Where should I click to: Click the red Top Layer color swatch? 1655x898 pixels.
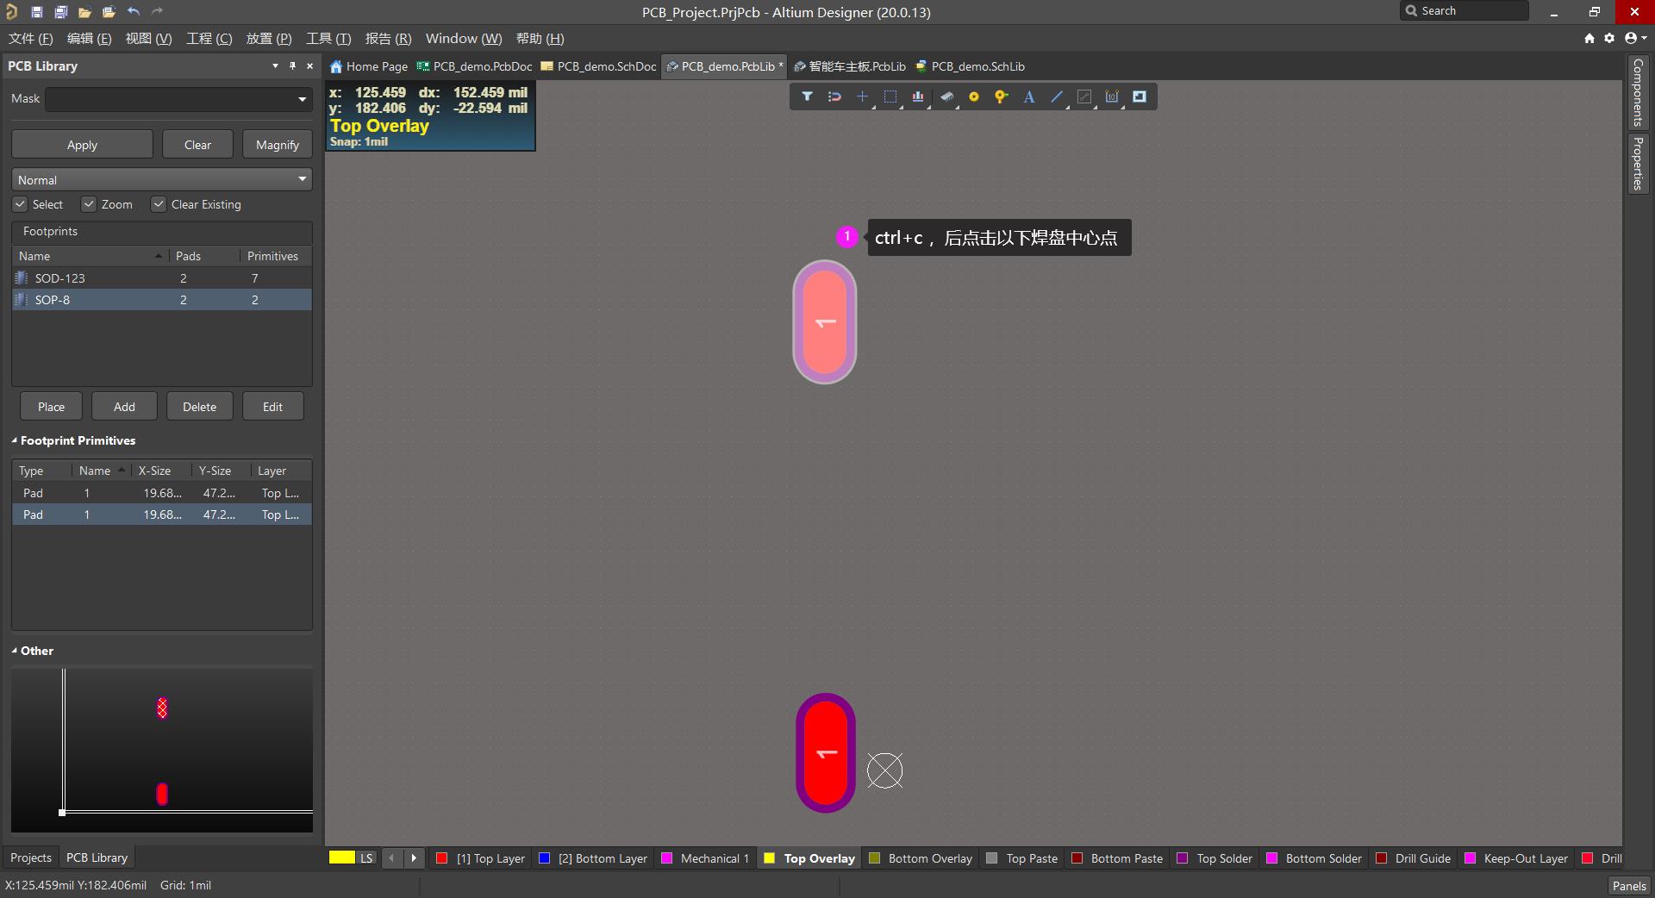pyautogui.click(x=442, y=858)
